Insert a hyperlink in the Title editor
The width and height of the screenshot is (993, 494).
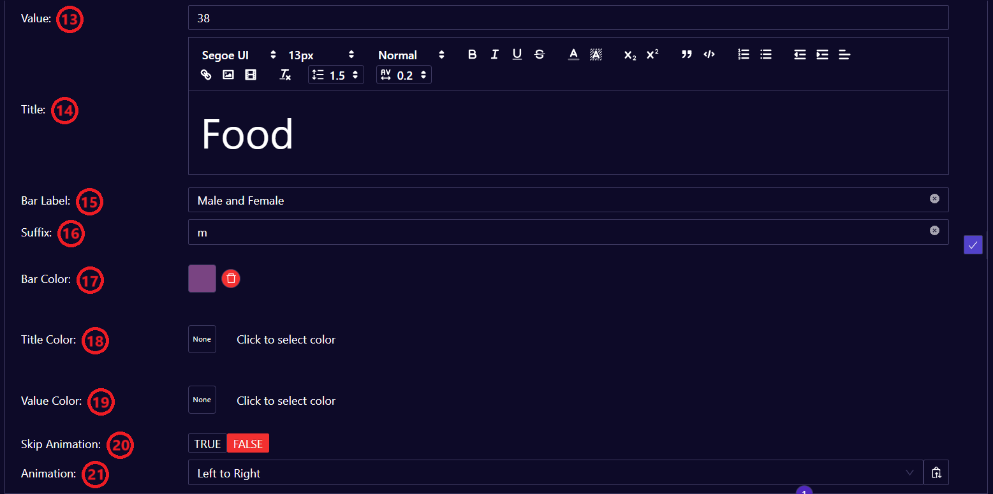click(205, 75)
